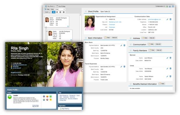180x115 pixels.
Task: Click View all for Communication
Action: click(158, 44)
